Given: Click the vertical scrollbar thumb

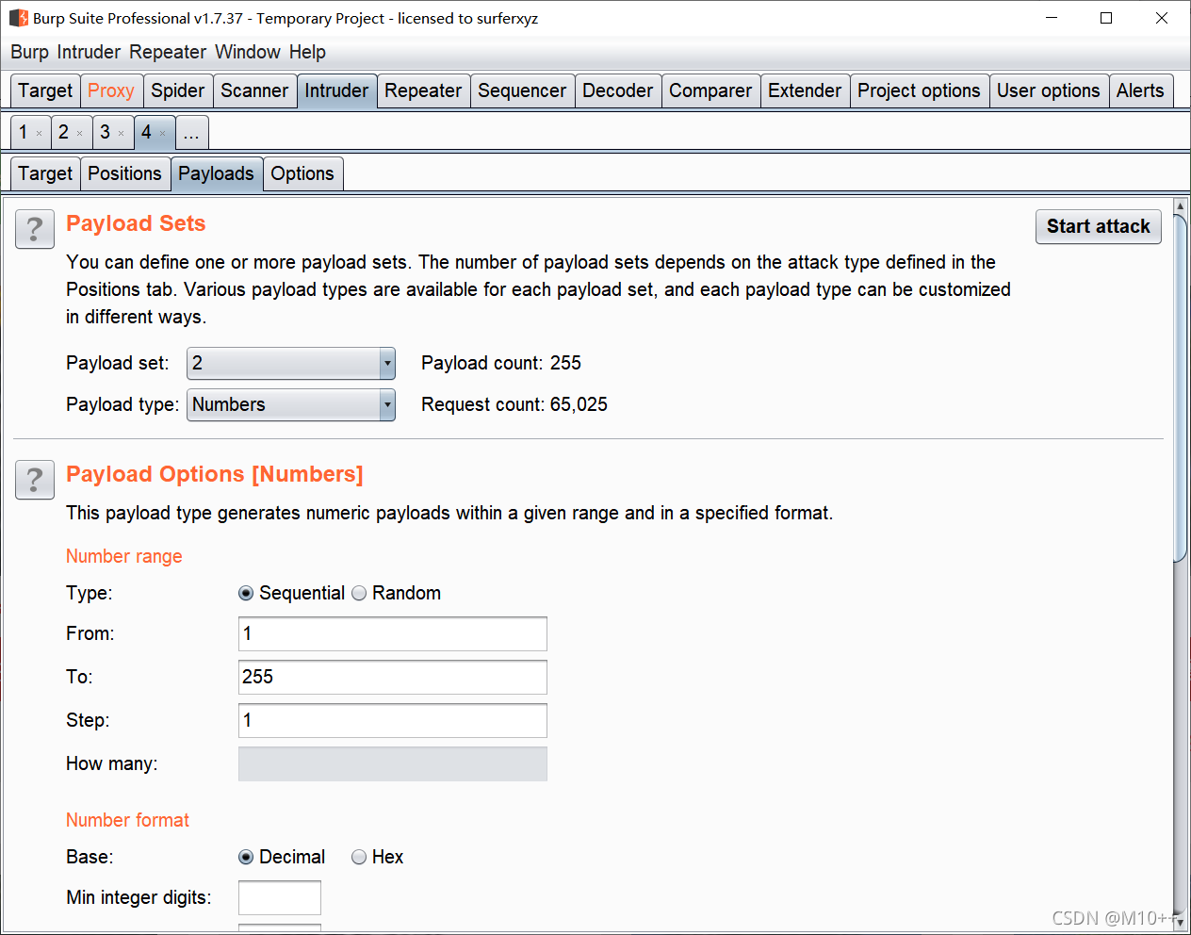Looking at the screenshot, I should (1180, 387).
